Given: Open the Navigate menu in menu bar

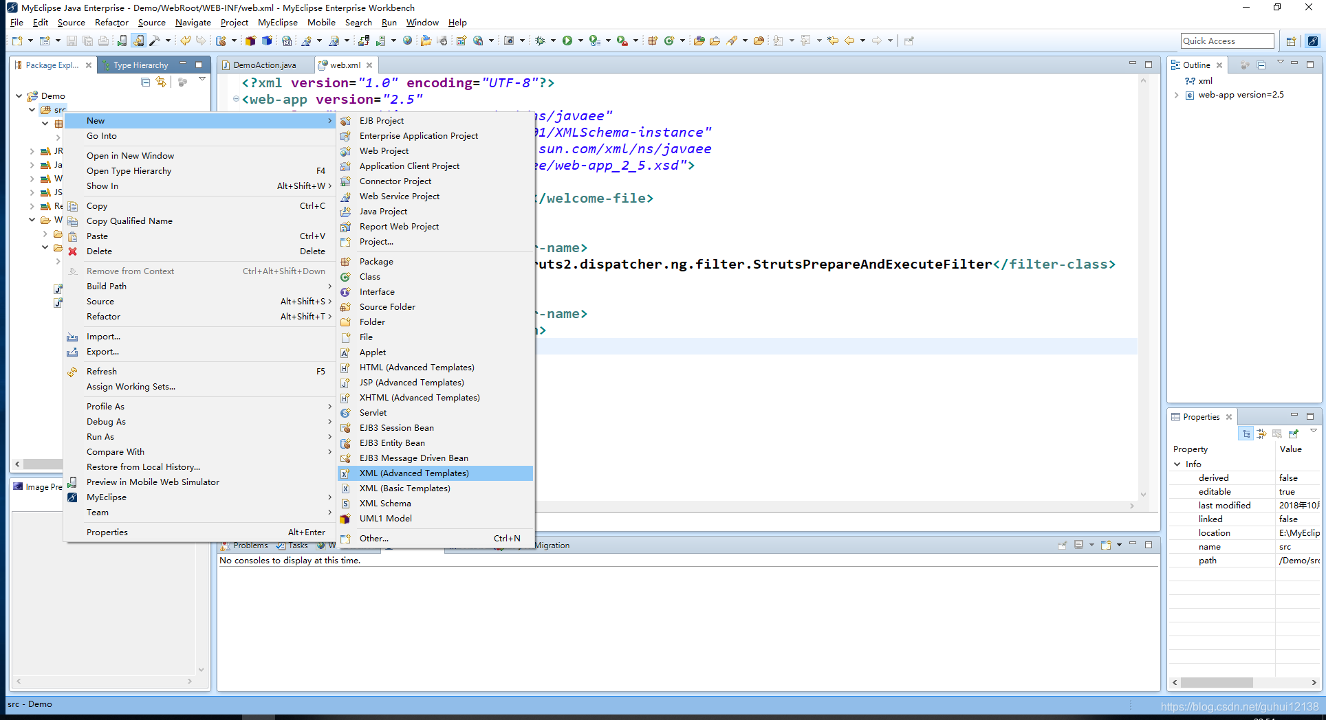Looking at the screenshot, I should pos(193,23).
